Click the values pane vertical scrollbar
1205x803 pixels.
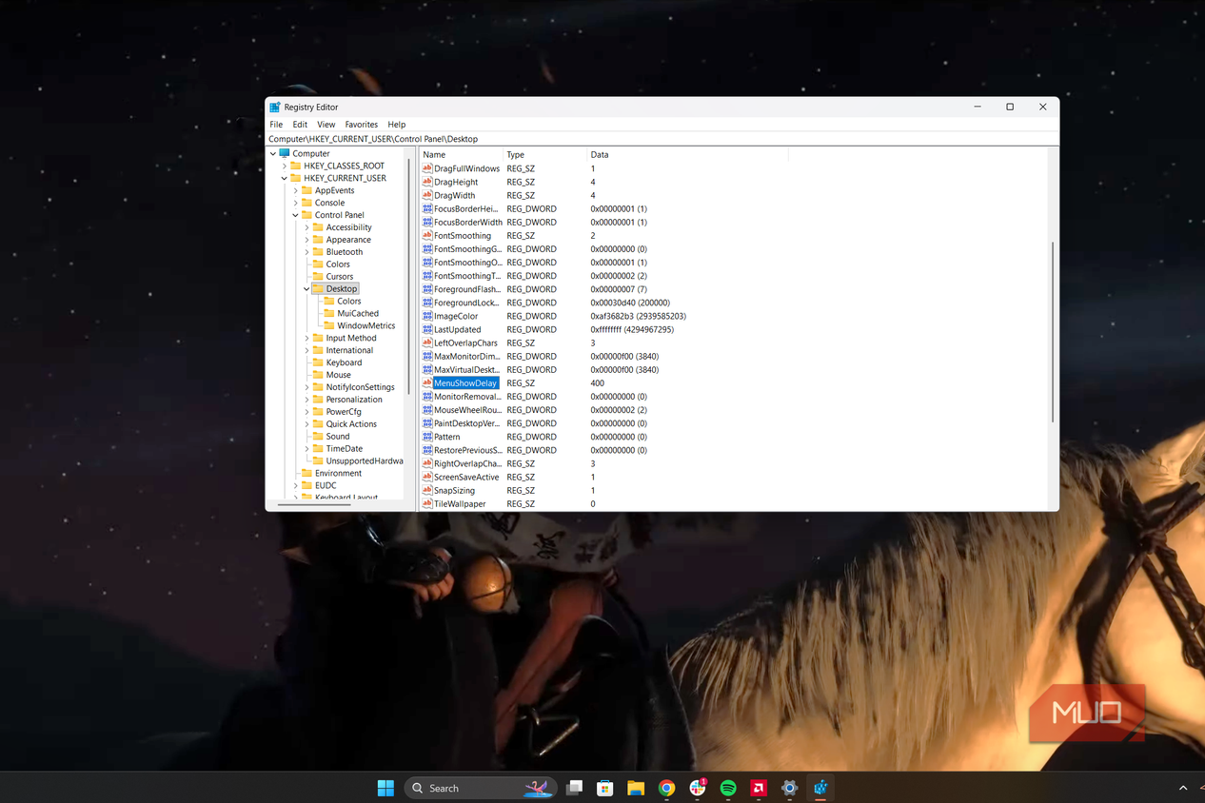click(x=1052, y=332)
